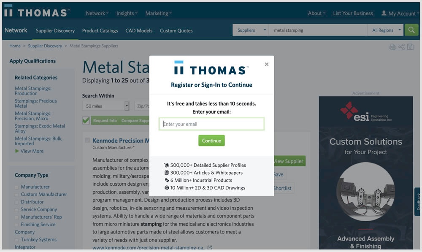Click the print page icon
Viewport: 422px width, 252px height.
(x=392, y=47)
